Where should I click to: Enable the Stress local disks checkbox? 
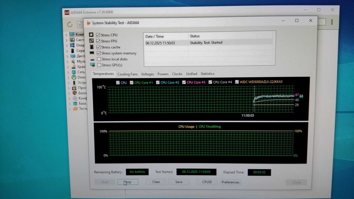pos(99,59)
